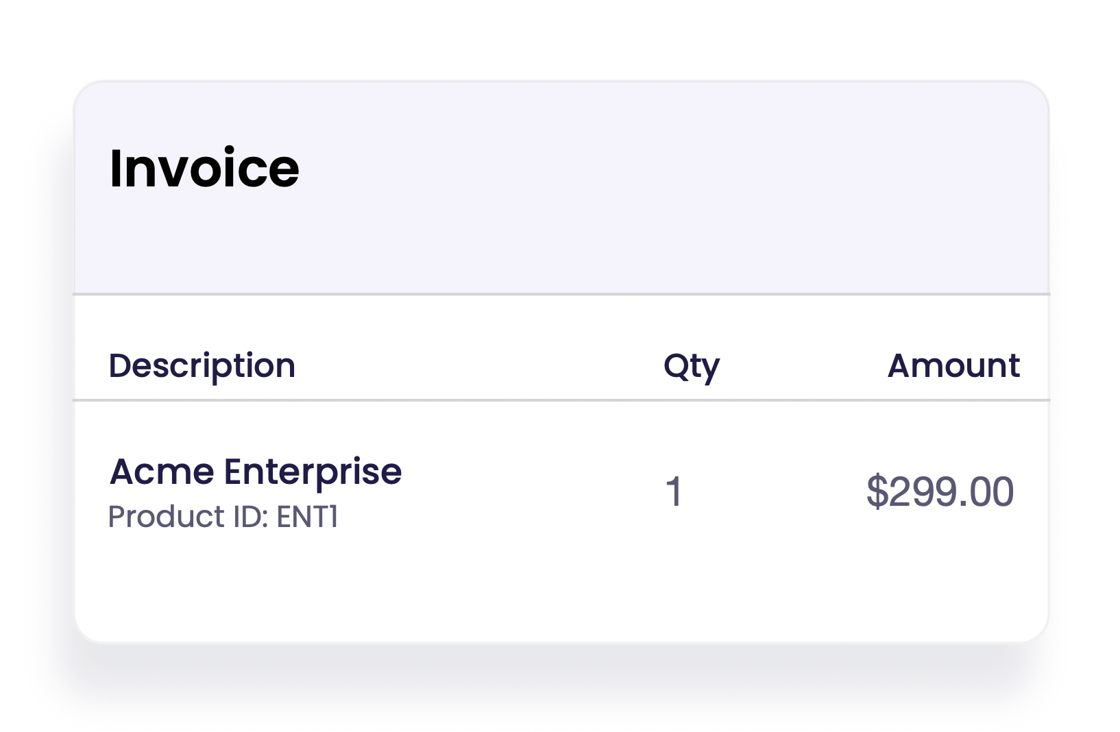The width and height of the screenshot is (1120, 732).
Task: Click the dollar sign in the amount
Action: 876,492
